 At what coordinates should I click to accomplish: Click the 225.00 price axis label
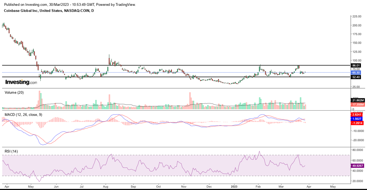(x=357, y=16)
